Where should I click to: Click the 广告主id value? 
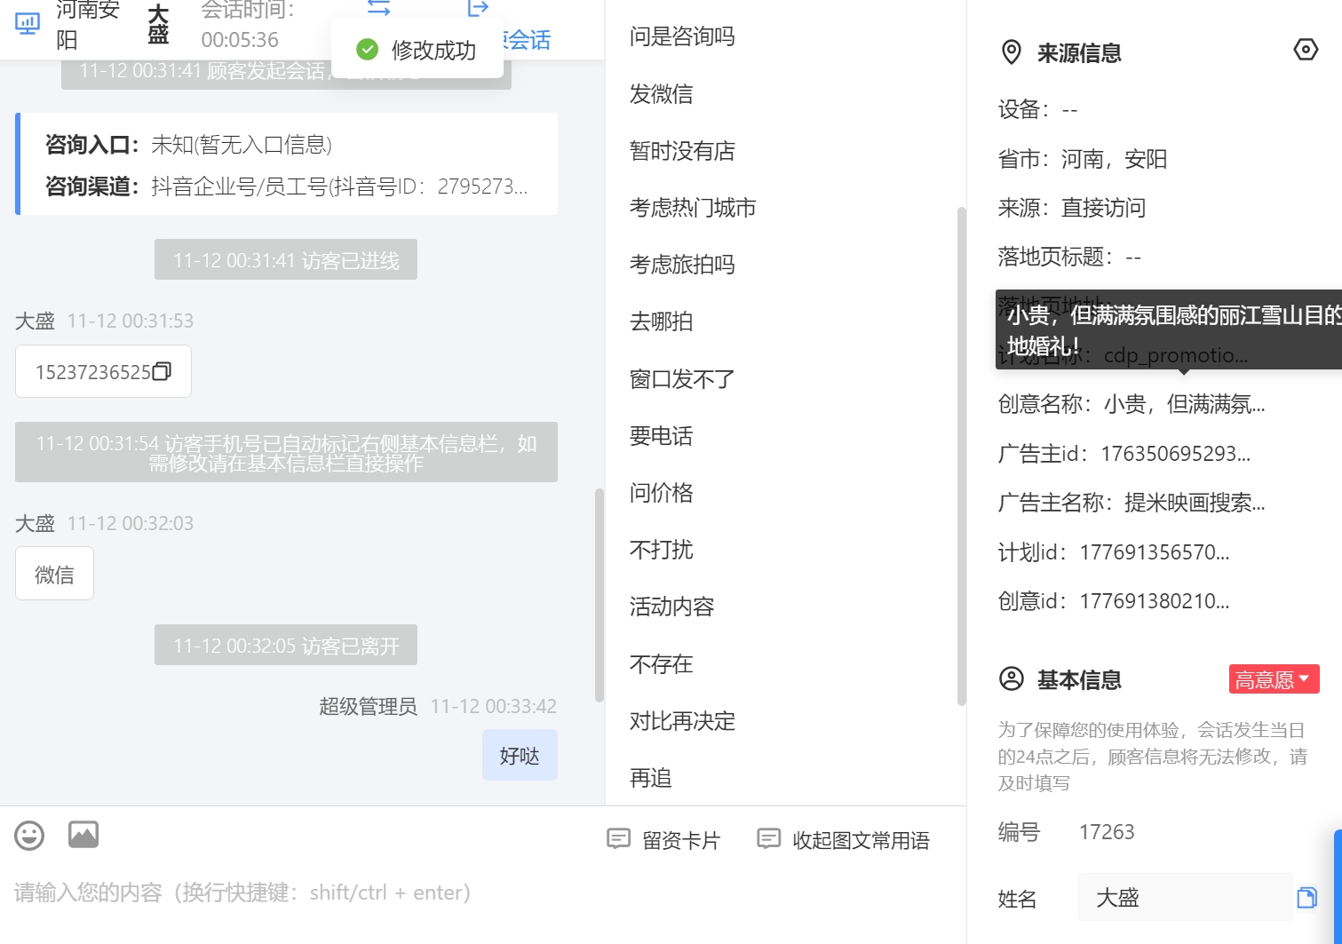tap(1175, 453)
